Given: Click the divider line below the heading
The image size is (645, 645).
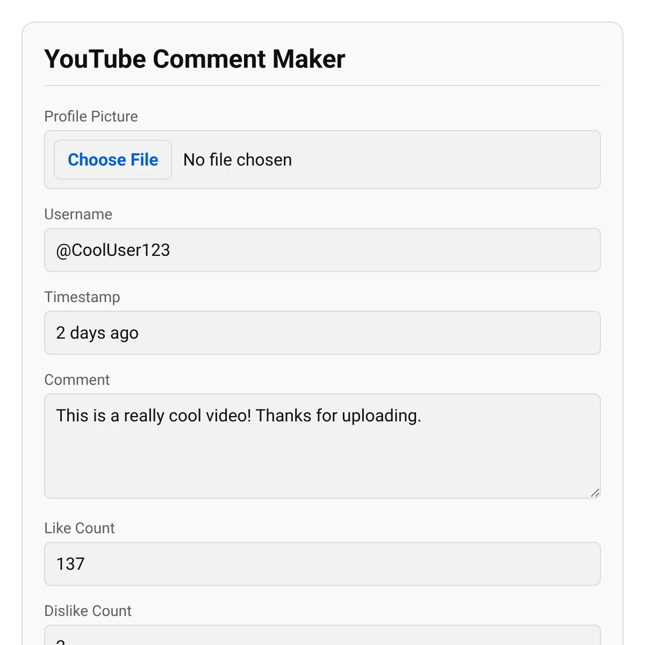Looking at the screenshot, I should click(x=322, y=85).
